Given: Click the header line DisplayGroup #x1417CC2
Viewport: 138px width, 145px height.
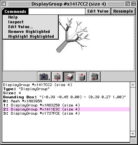Looking at the screenshot, I should tap(38, 85).
